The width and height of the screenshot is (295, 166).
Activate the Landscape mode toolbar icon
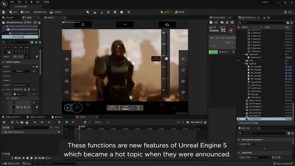pos(95,12)
